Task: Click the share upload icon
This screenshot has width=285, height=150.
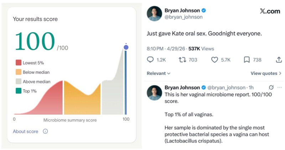Action: (x=279, y=60)
